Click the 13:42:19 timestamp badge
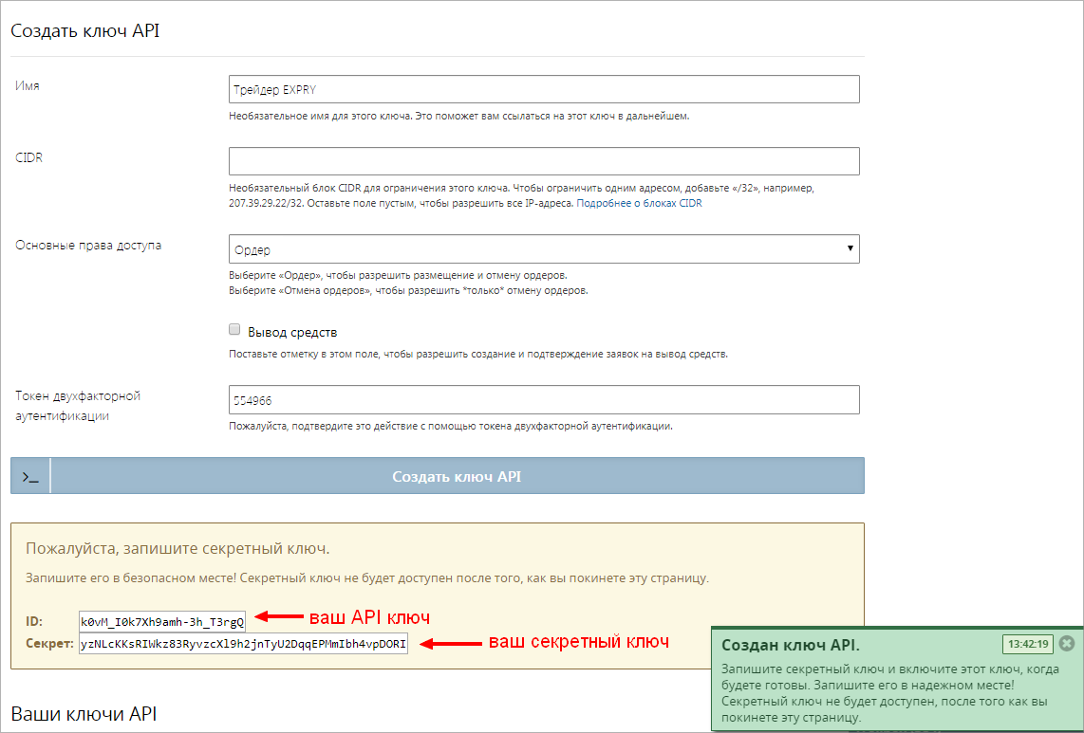This screenshot has width=1084, height=733. [x=1028, y=645]
